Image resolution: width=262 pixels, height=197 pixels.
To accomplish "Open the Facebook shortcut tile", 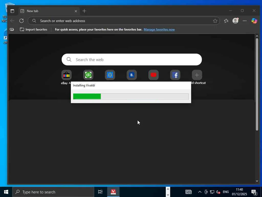I will (175, 75).
